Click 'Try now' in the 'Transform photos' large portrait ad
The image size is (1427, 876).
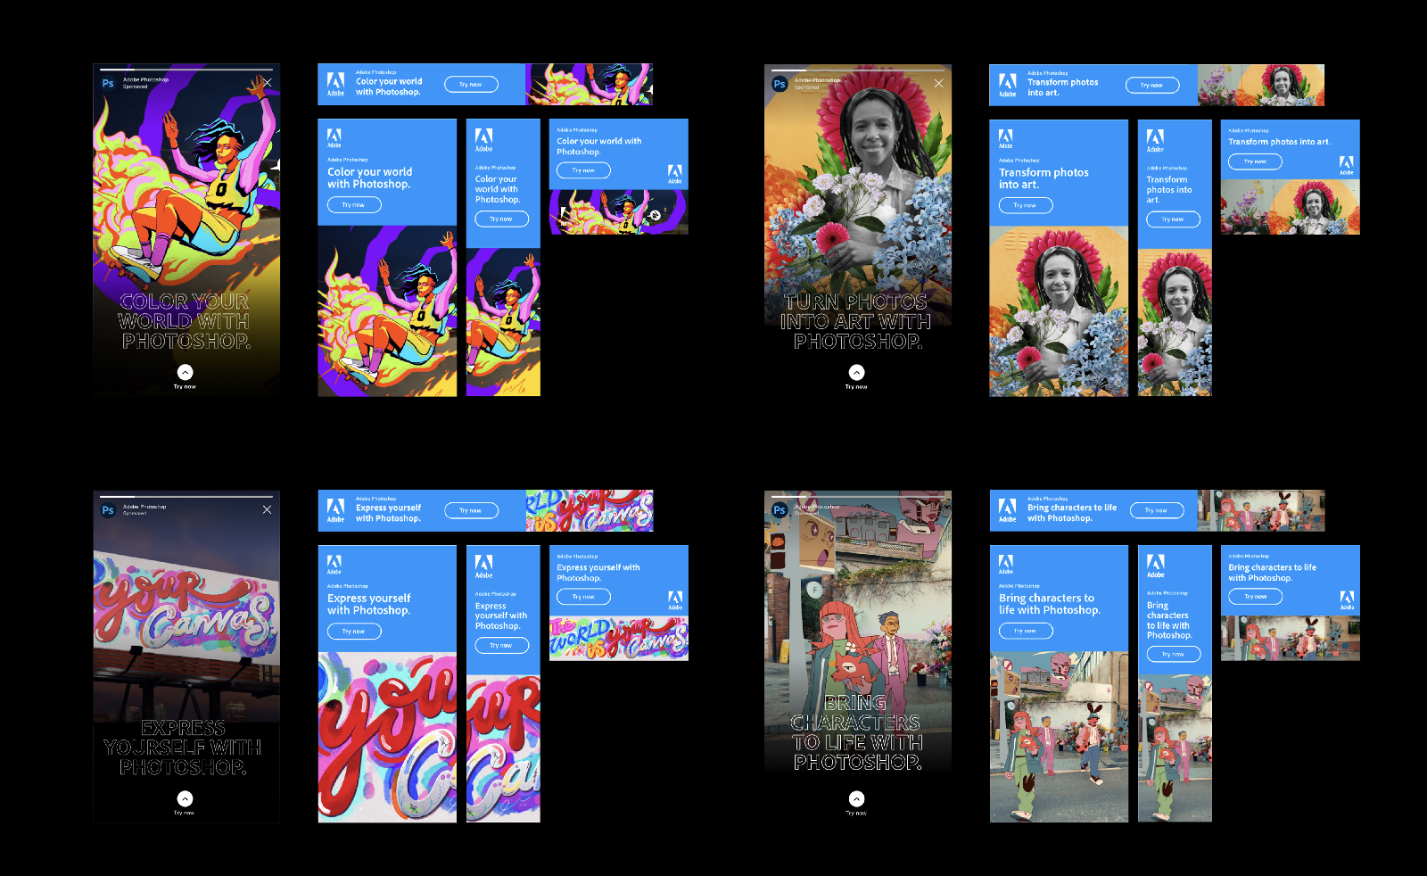coord(1026,206)
